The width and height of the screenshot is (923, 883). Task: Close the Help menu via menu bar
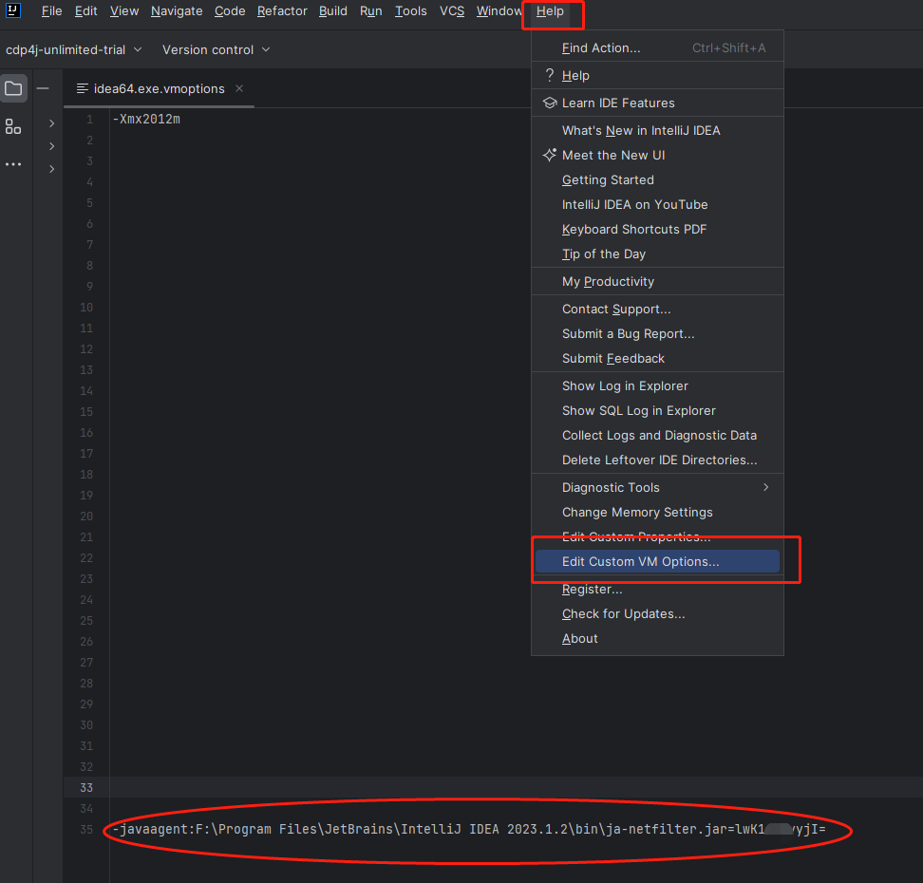point(550,11)
